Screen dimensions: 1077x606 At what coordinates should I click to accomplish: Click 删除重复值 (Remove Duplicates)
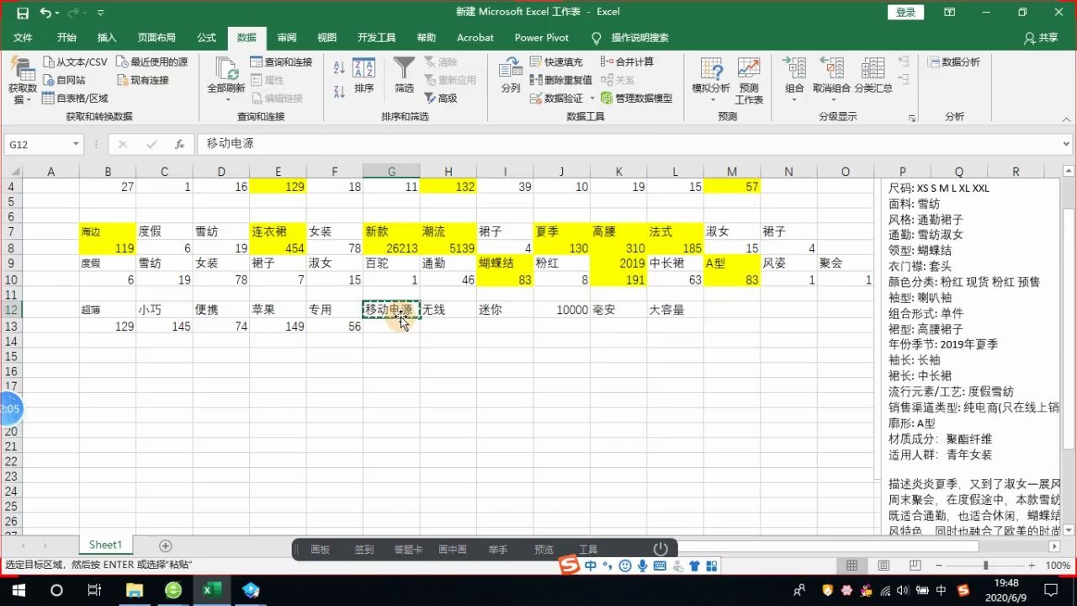click(560, 80)
